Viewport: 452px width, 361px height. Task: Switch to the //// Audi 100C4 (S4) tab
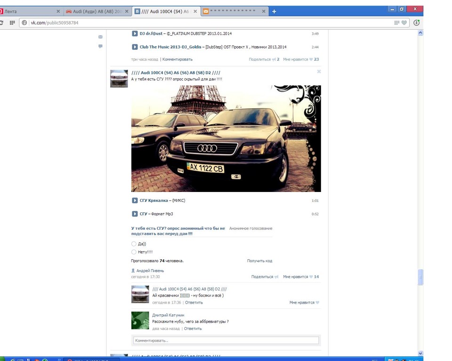click(166, 11)
